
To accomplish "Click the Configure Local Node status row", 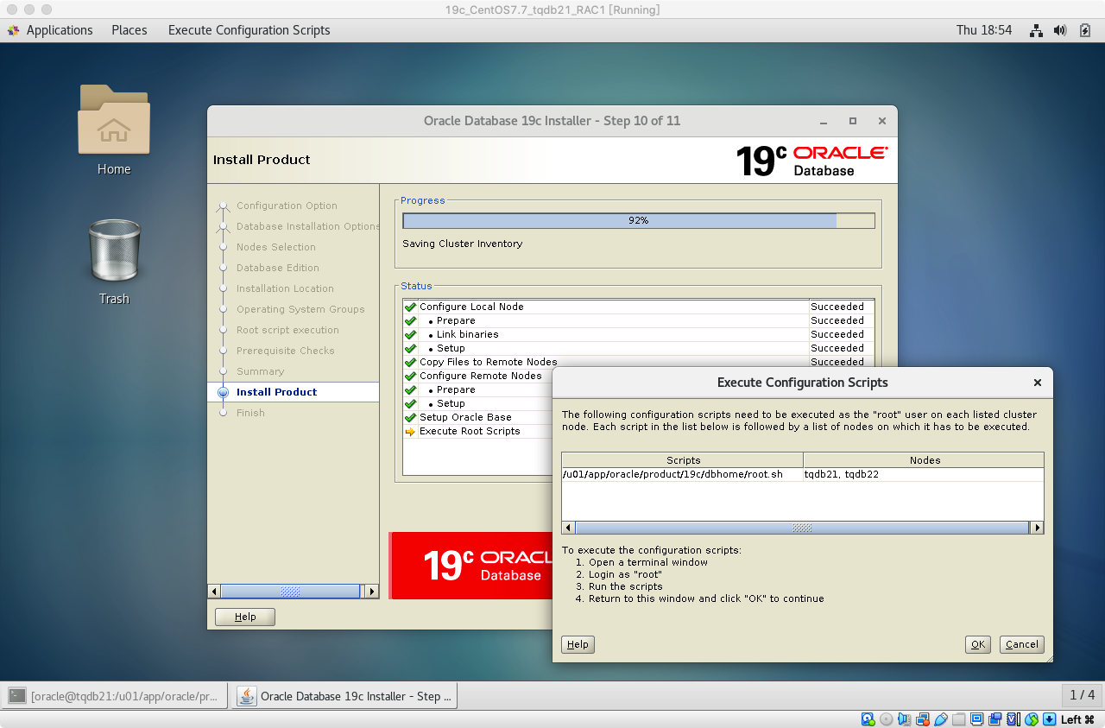I will coord(639,307).
